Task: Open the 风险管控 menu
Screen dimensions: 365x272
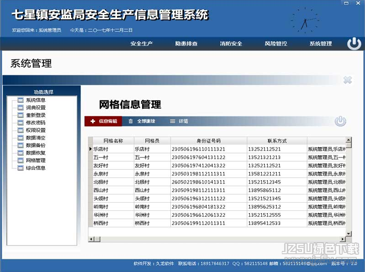Action: click(276, 43)
